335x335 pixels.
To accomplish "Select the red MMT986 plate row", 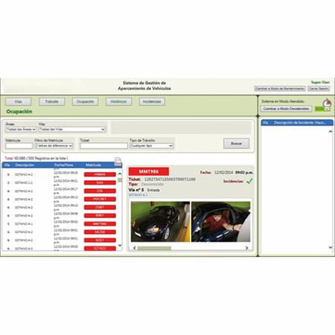I will [x=100, y=224].
